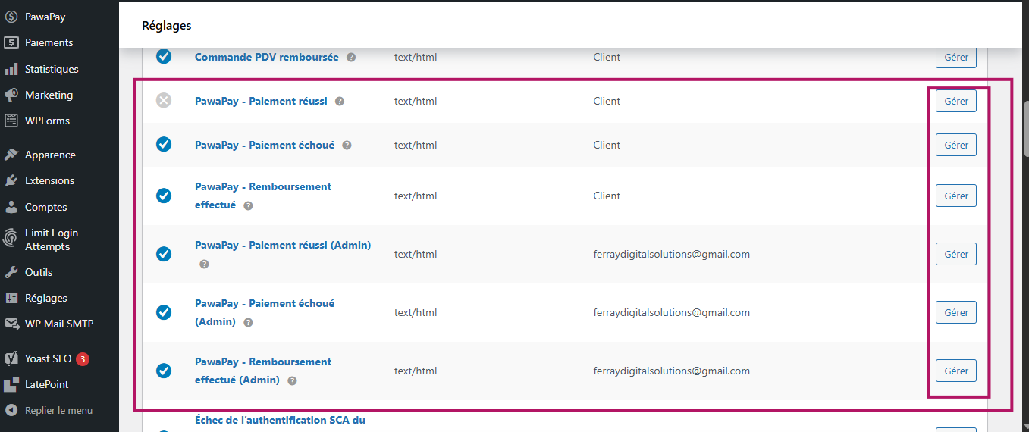Screen dimensions: 1029x432
Task: Click the WP Mail SMTP envelope icon
Action: [x=11, y=324]
